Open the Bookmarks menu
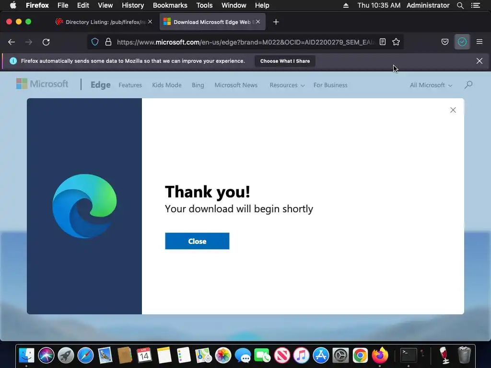Screen dimensions: 491x368 point(170,5)
